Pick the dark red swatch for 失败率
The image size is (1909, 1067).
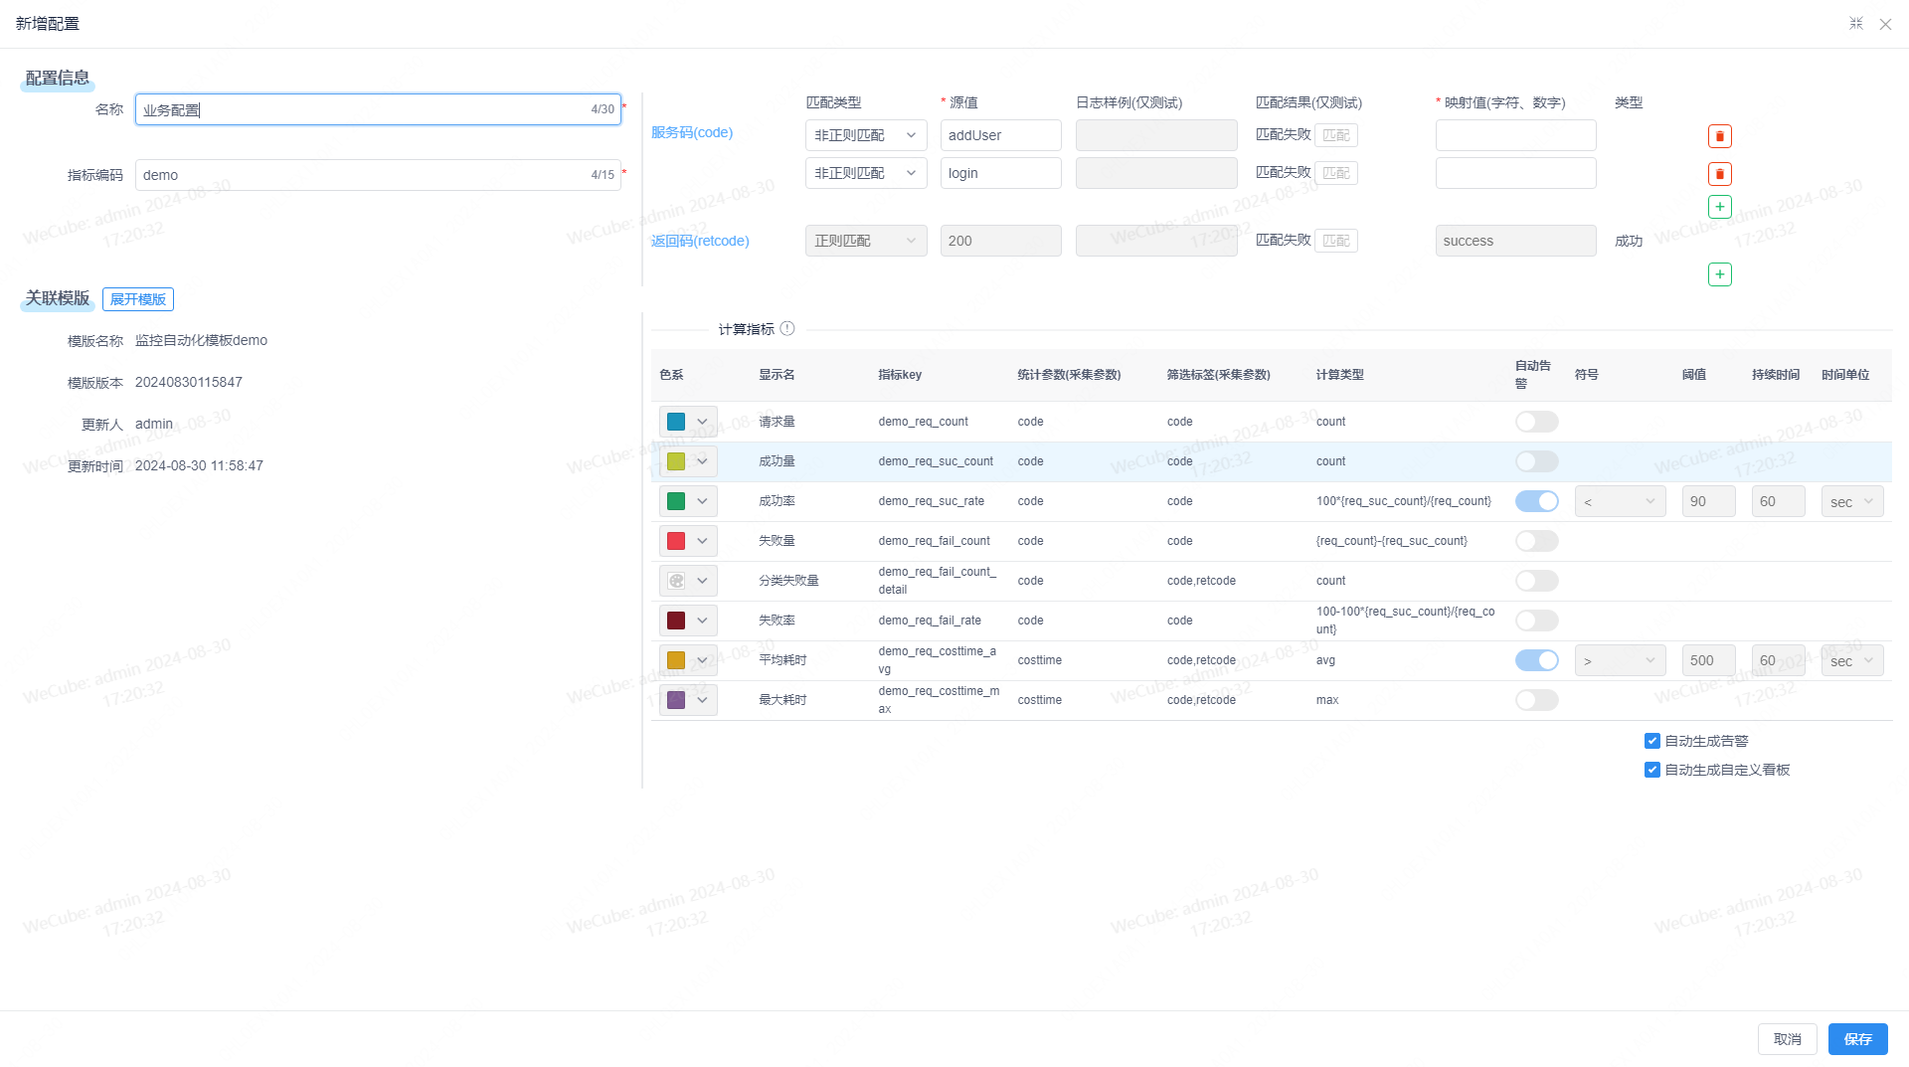(x=676, y=621)
